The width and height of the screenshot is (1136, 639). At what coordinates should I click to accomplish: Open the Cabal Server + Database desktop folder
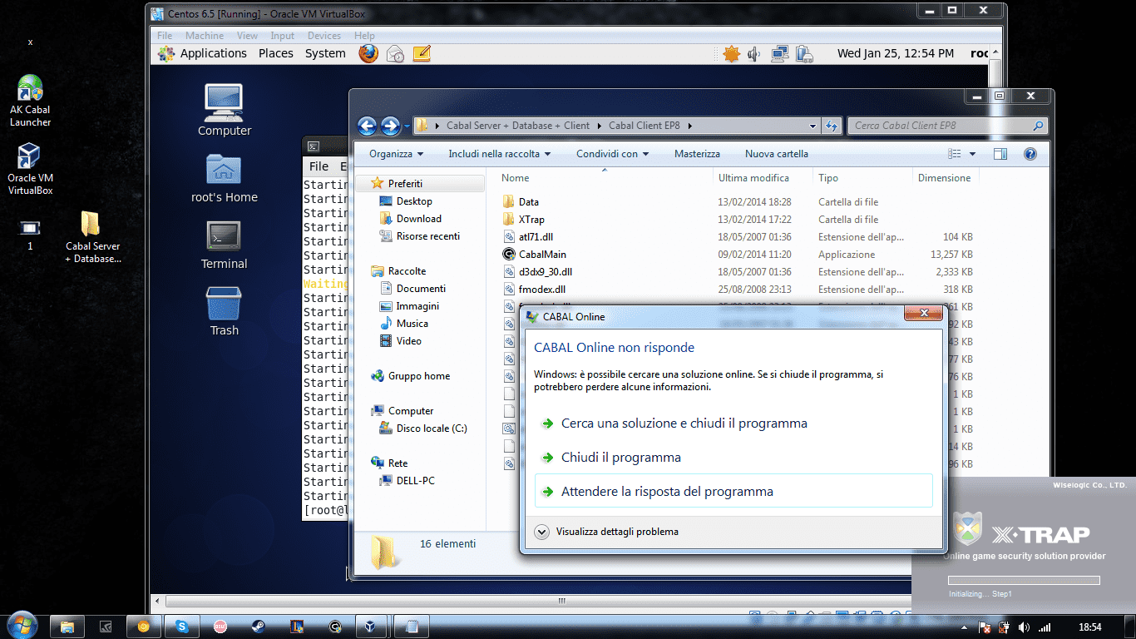tap(92, 237)
